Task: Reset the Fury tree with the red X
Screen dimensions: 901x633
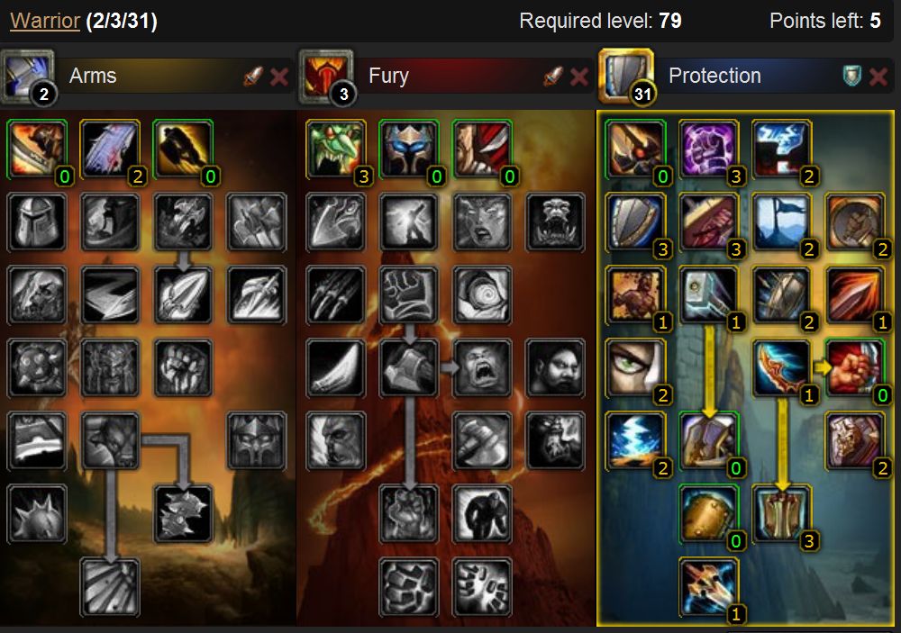Action: pos(579,77)
